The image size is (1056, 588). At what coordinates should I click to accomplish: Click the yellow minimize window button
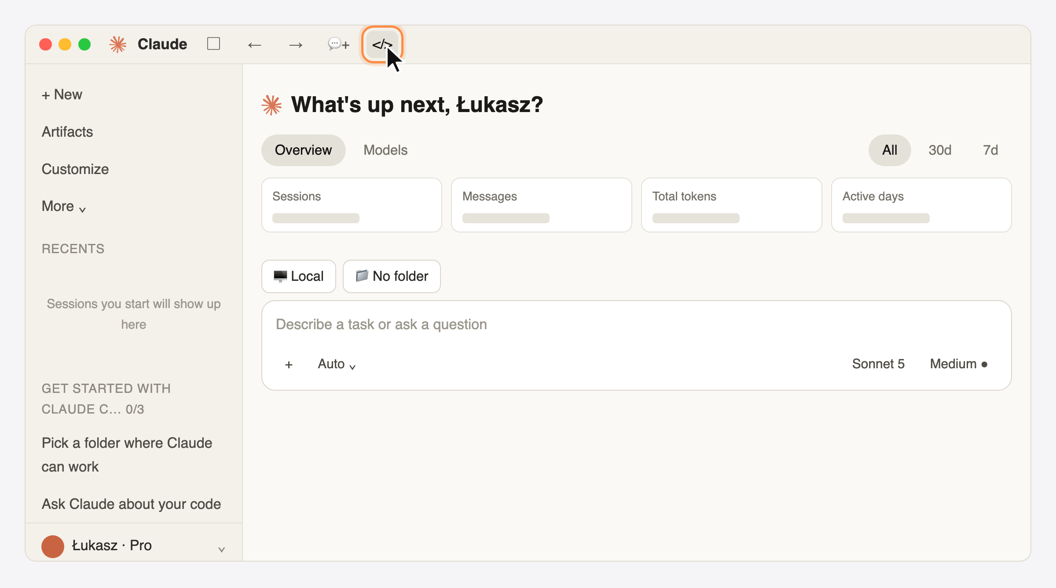(x=65, y=44)
